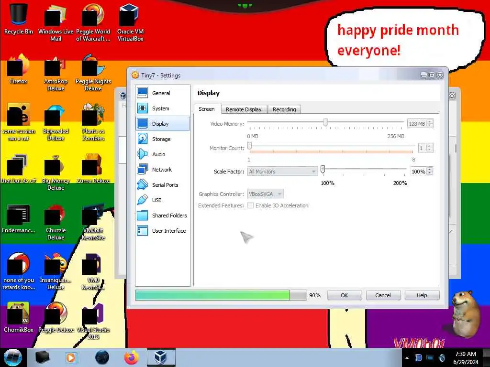Viewport: 490px width, 367px height.
Task: Open Shared Folders settings category
Action: [163, 216]
